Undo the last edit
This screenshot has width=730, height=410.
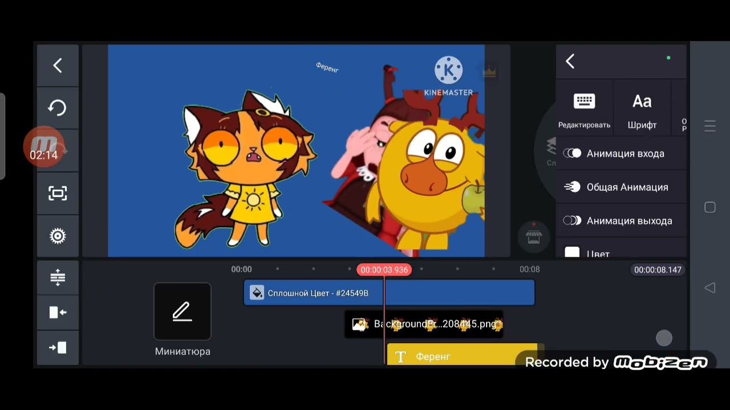tap(58, 108)
